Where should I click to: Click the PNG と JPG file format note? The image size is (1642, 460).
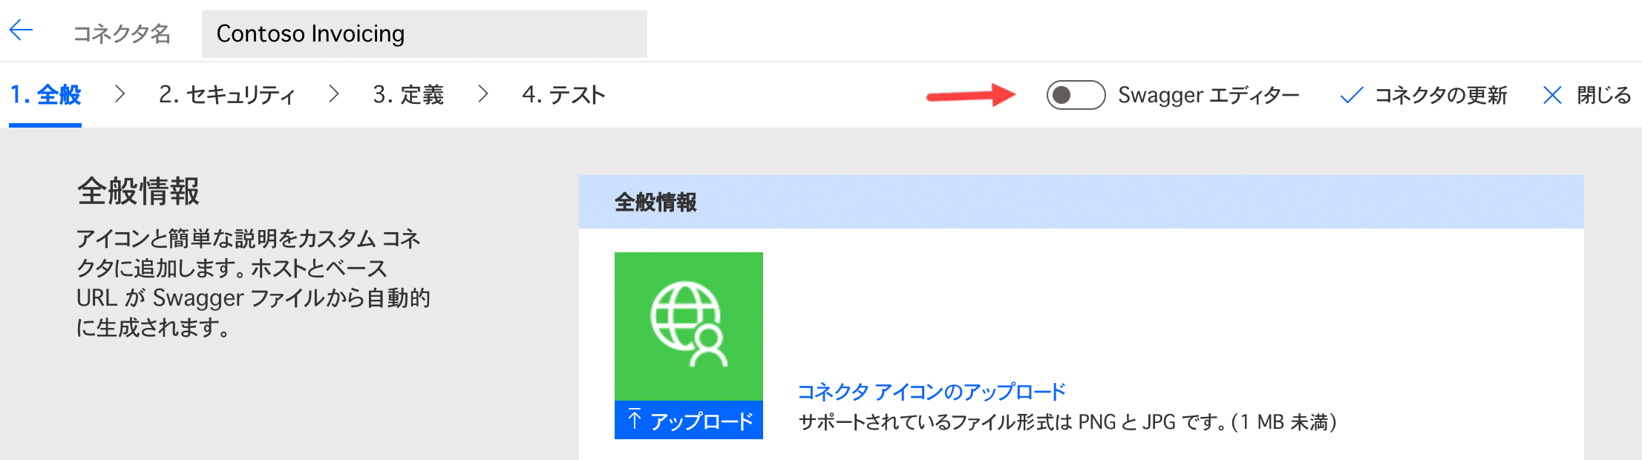tap(1067, 422)
